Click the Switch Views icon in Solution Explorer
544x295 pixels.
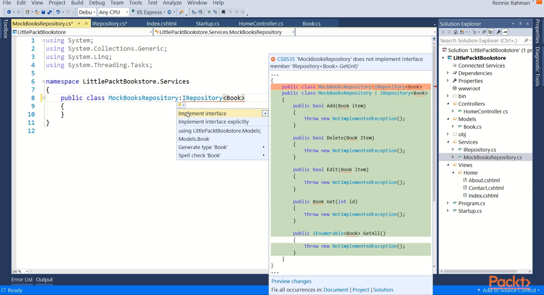tap(462, 32)
